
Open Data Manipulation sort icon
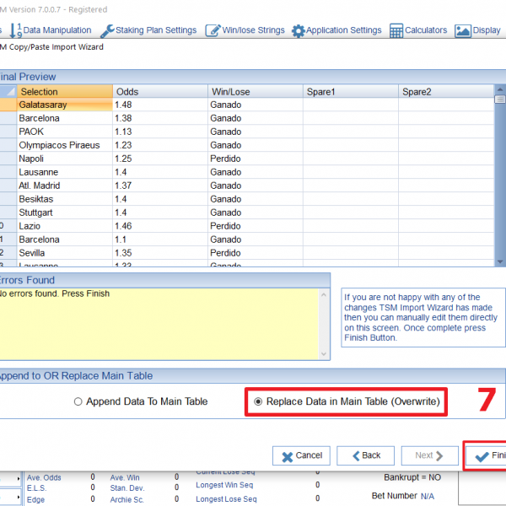coord(15,30)
